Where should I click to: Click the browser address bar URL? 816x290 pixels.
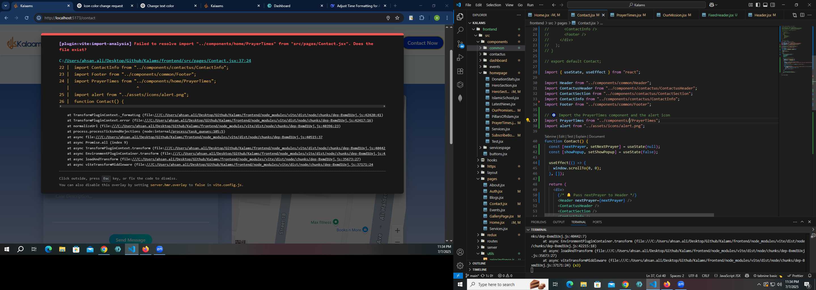pyautogui.click(x=70, y=18)
